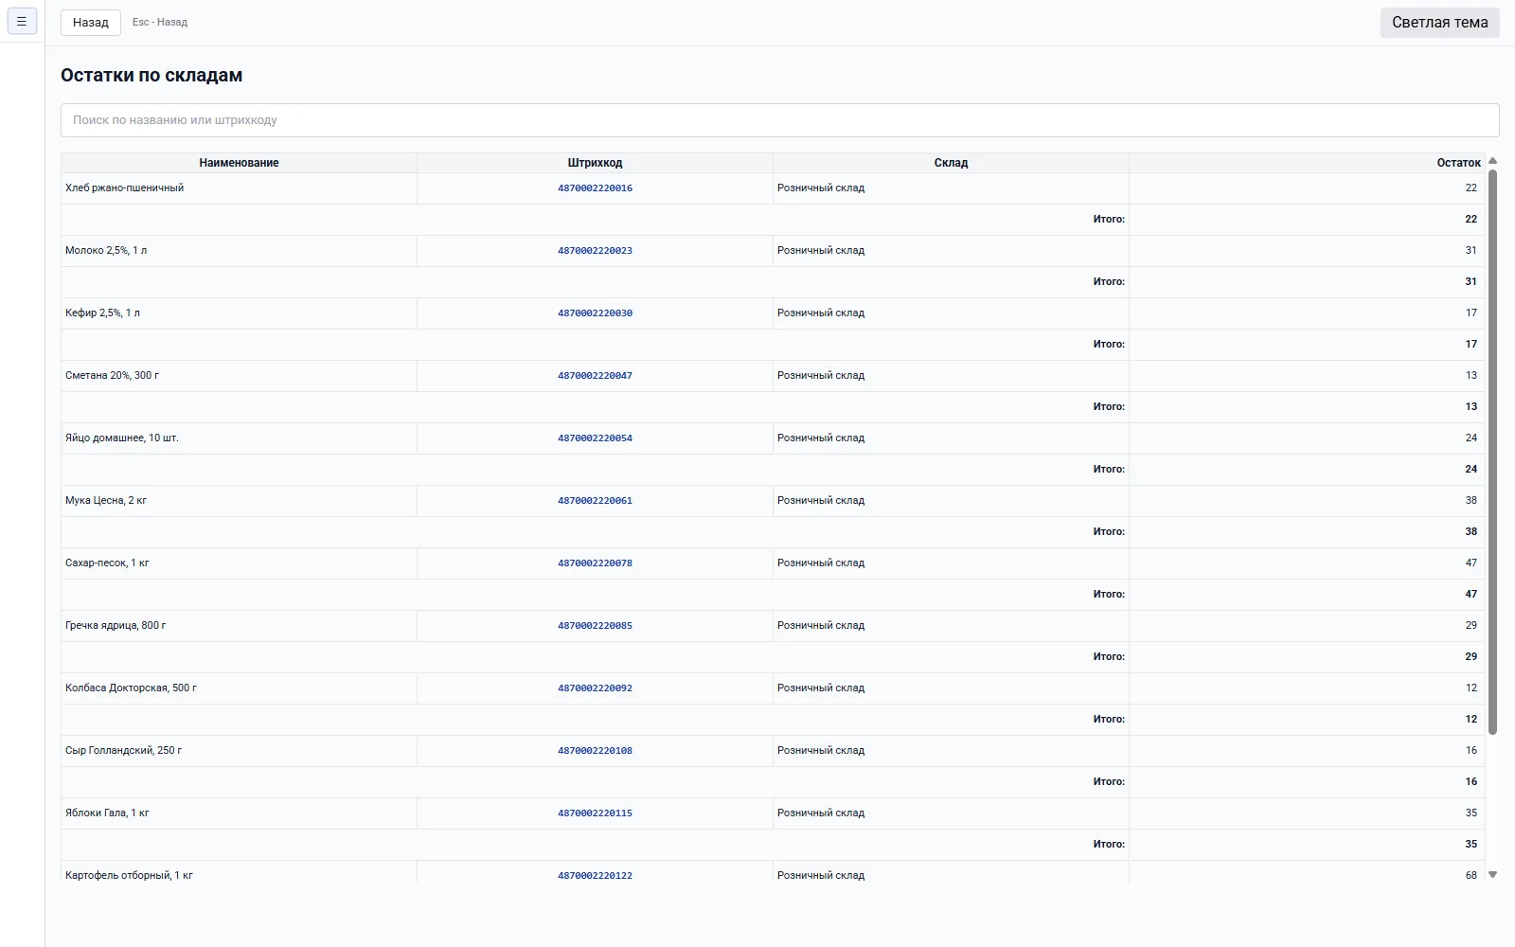1515x947 pixels.
Task: Click the scrollbar down arrow
Action: tap(1493, 875)
